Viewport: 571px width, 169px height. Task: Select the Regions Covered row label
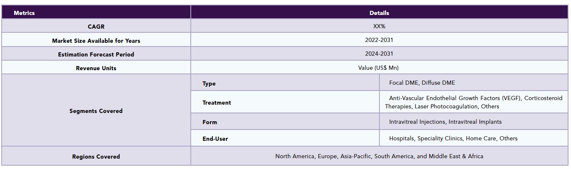96,157
